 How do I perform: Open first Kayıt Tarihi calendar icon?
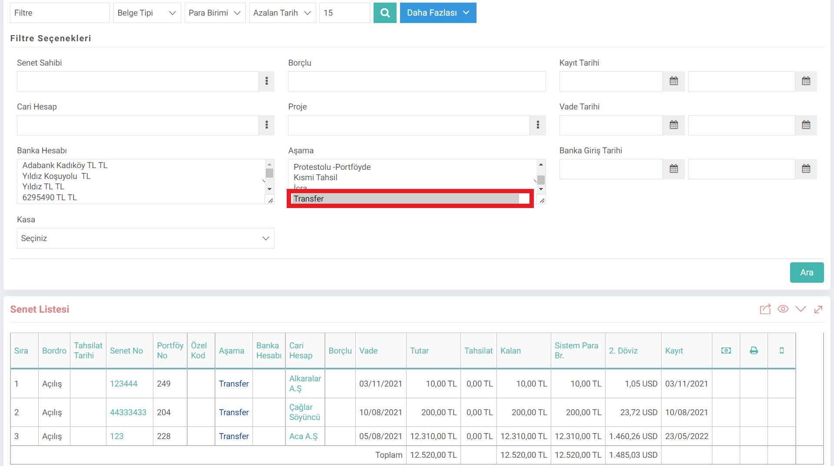[x=674, y=81]
